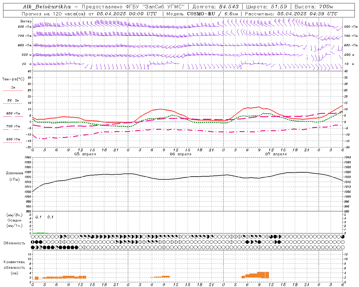Click the 985 value on the left pressure axis
359x287 pixels.
tap(28, 211)
